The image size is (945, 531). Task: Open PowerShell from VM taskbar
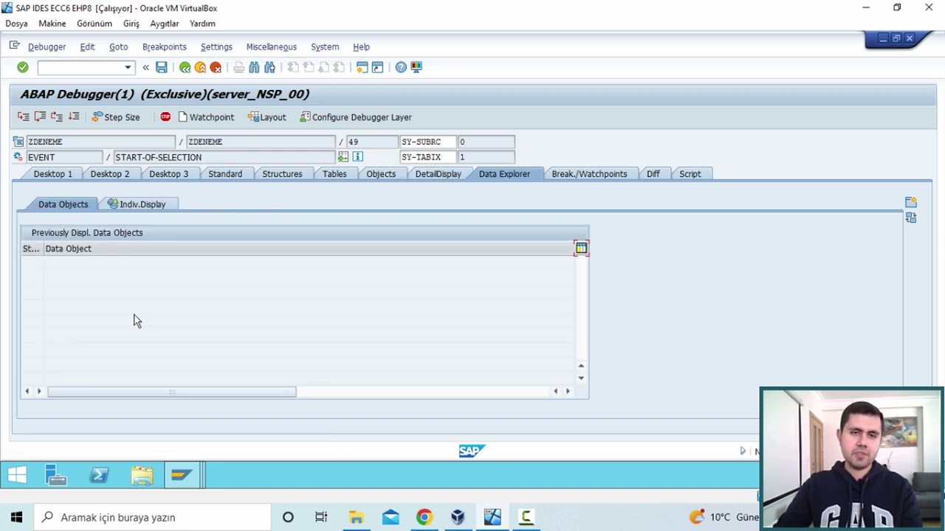[99, 476]
